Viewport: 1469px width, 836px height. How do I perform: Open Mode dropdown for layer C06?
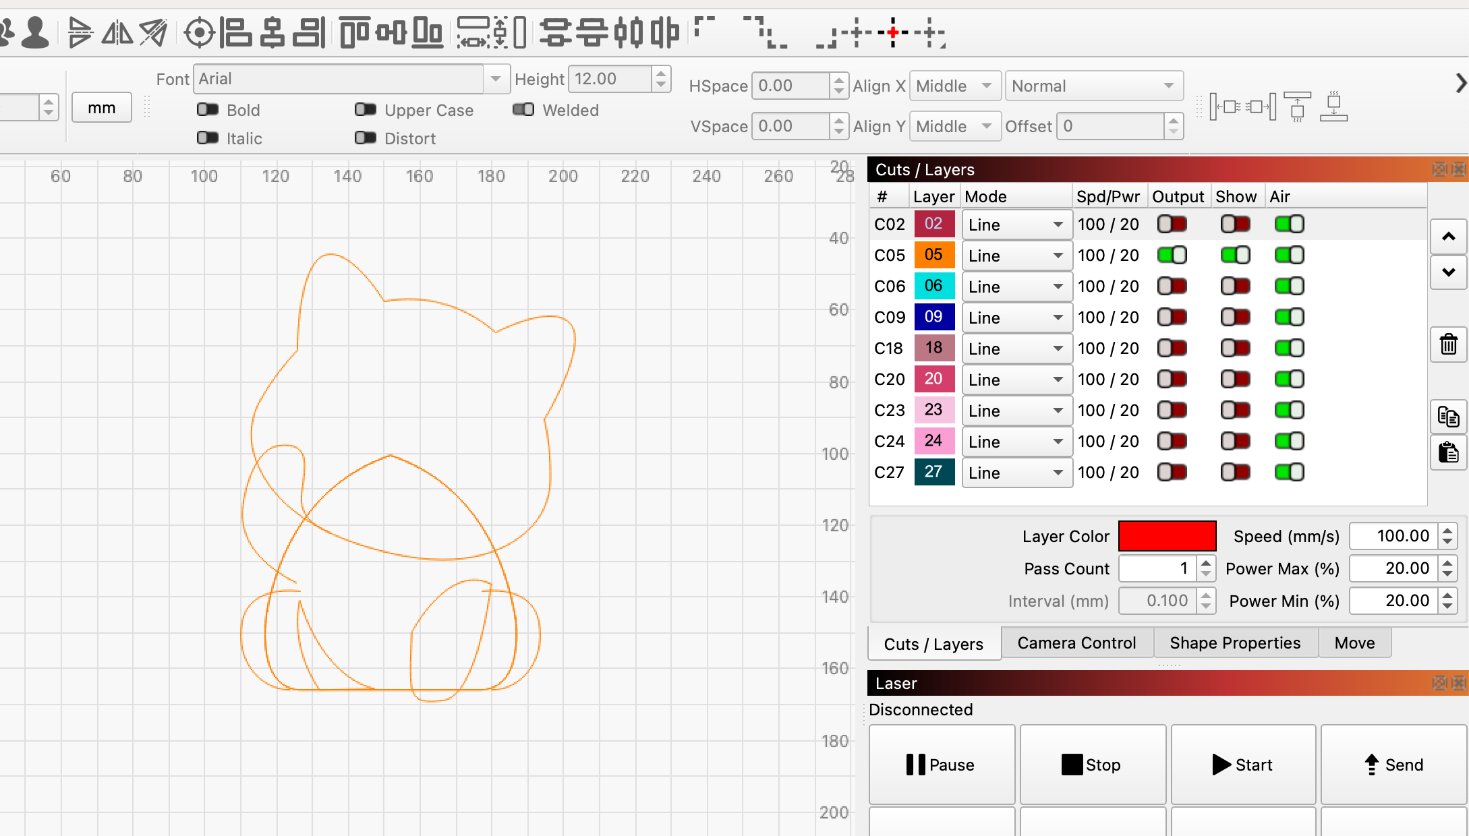[1017, 287]
